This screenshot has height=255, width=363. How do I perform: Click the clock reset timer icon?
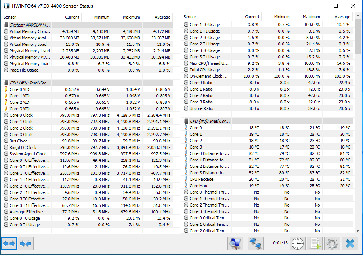tap(298, 244)
